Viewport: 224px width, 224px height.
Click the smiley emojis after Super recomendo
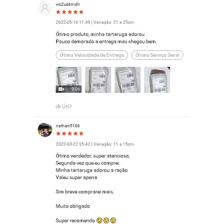pyautogui.click(x=106, y=220)
